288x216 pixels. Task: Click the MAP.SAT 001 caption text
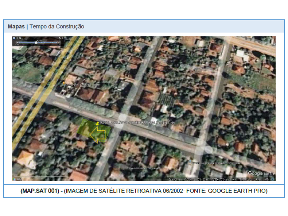[x=40, y=191]
